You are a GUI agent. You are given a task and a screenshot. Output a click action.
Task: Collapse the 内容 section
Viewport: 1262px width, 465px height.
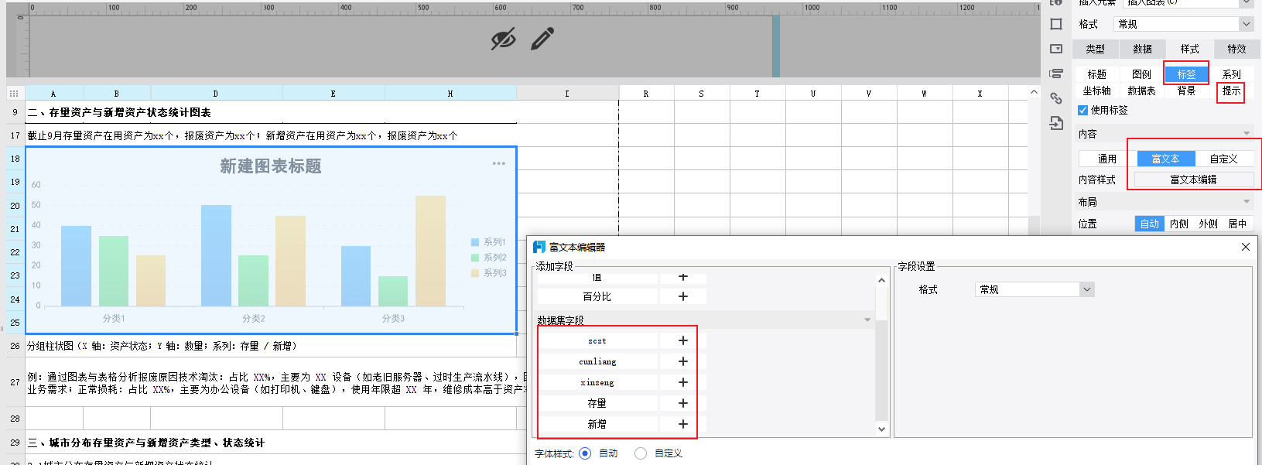(x=1247, y=134)
